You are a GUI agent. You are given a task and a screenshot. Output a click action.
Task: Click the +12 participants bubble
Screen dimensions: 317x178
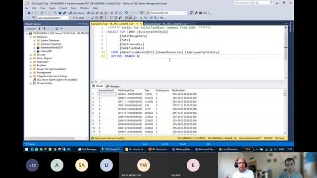[x=32, y=165]
